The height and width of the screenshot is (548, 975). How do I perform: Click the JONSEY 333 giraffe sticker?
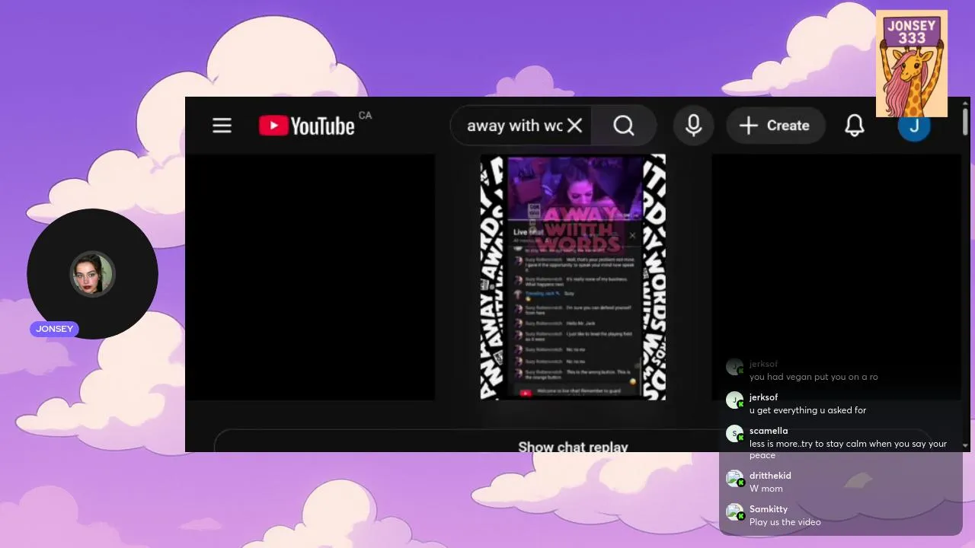coord(912,64)
